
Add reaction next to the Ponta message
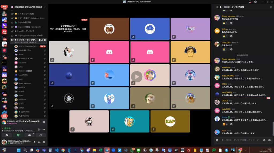pyautogui.click(x=231, y=124)
